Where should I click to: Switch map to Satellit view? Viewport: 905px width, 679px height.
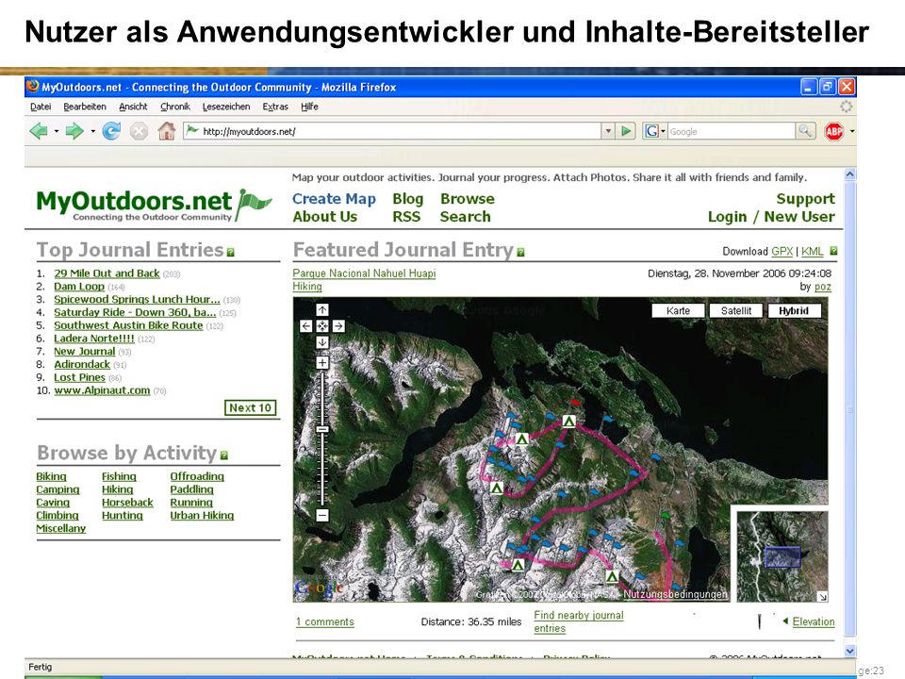736,310
